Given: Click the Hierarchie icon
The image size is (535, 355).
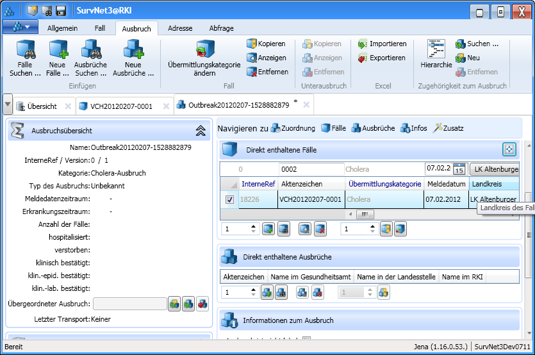Looking at the screenshot, I should [436, 50].
